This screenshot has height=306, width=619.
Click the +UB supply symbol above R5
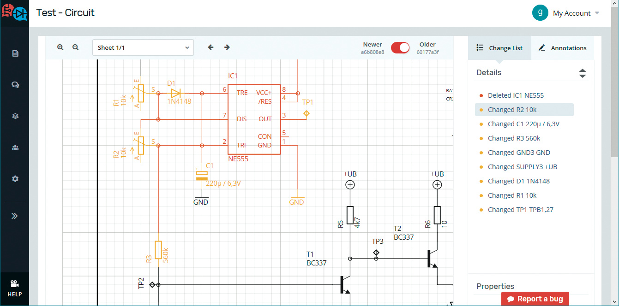click(350, 185)
